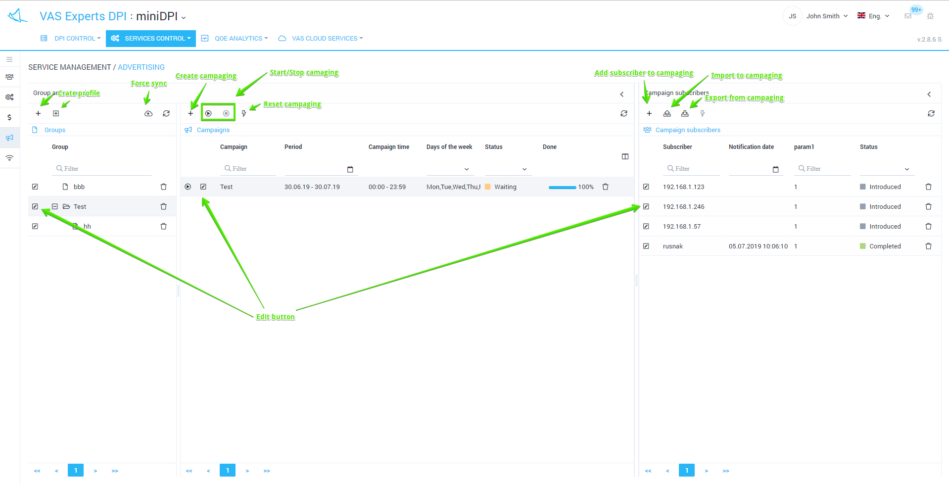Delete the bbb group with trash icon
The width and height of the screenshot is (949, 485).
click(x=164, y=187)
